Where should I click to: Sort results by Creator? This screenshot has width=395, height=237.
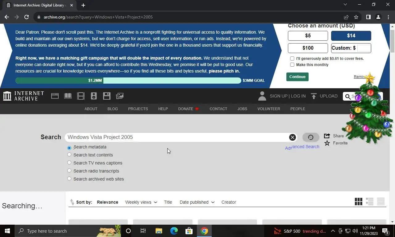(x=229, y=202)
